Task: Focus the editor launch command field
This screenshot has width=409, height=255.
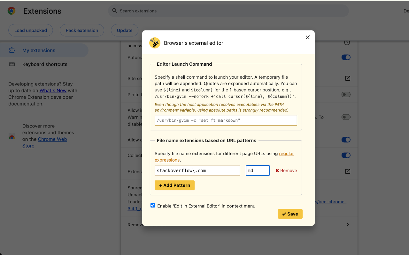Action: click(x=226, y=120)
